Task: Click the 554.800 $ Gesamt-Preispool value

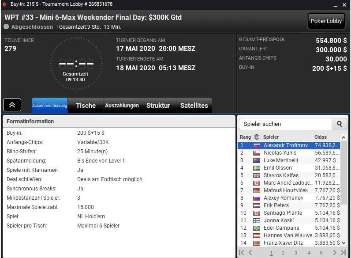Action: point(331,40)
